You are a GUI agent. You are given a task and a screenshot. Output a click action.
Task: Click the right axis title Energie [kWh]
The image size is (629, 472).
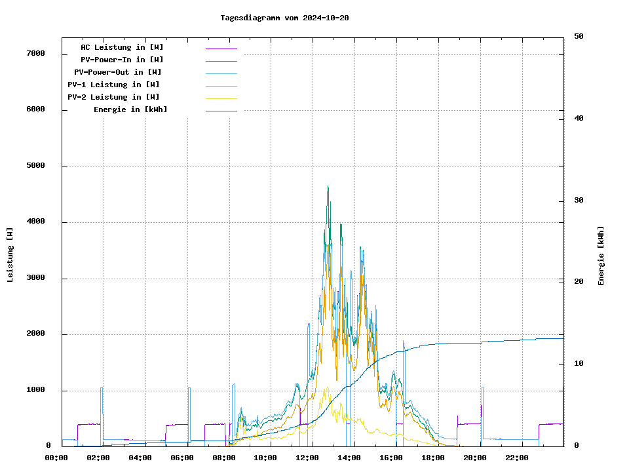point(601,256)
